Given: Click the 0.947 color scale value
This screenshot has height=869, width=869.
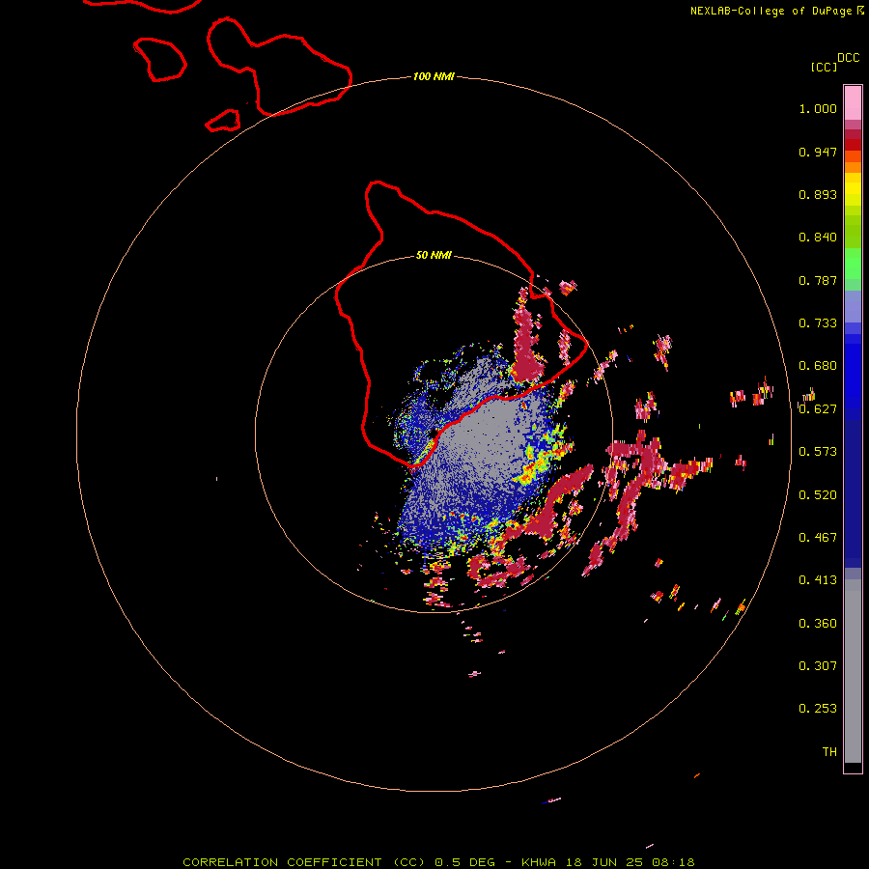Looking at the screenshot, I should (x=818, y=152).
